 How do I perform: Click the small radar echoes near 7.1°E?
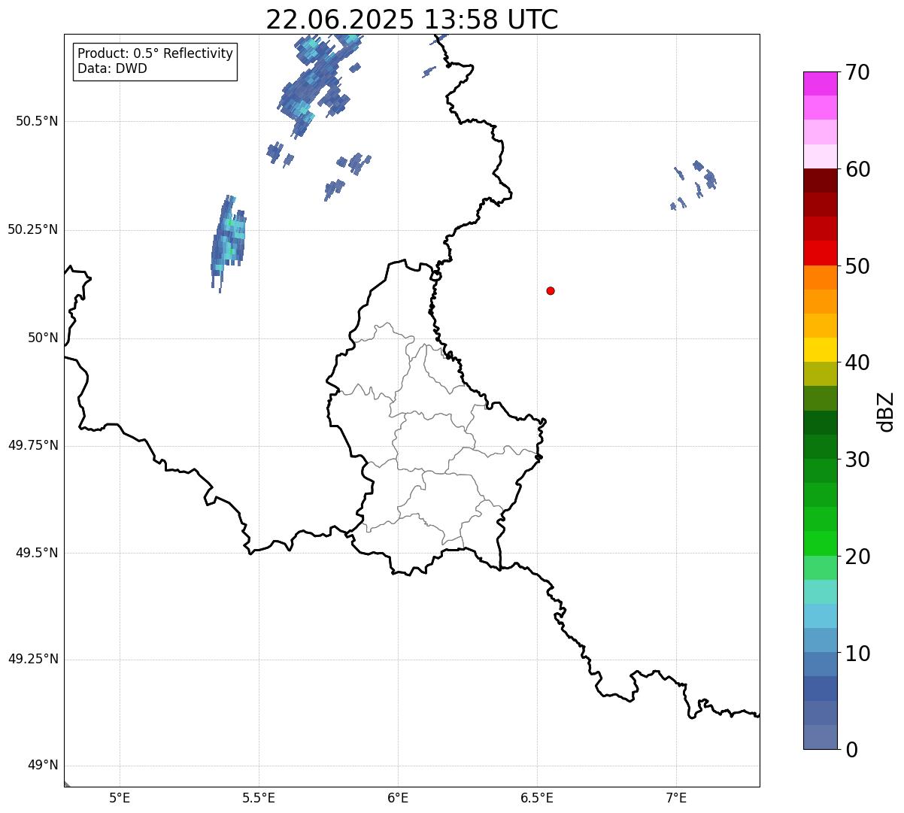click(x=693, y=184)
